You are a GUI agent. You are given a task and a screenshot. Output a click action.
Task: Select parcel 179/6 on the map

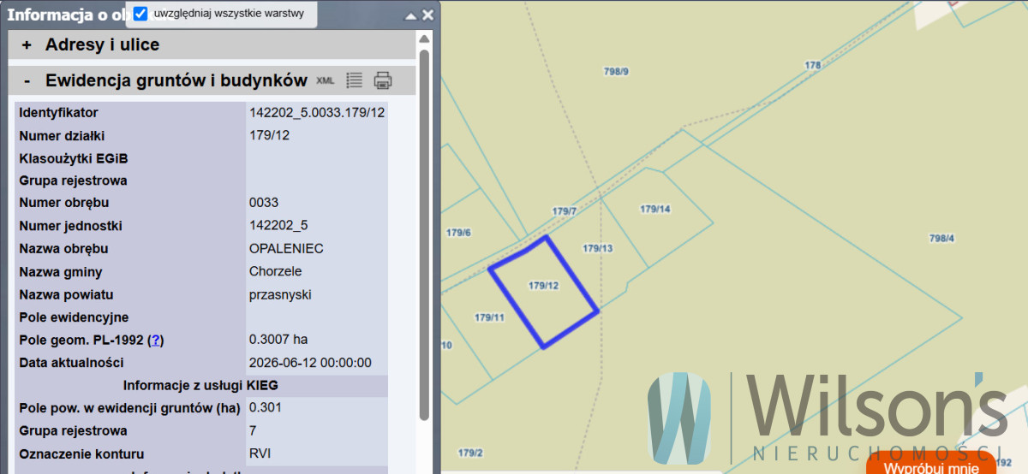(x=458, y=233)
